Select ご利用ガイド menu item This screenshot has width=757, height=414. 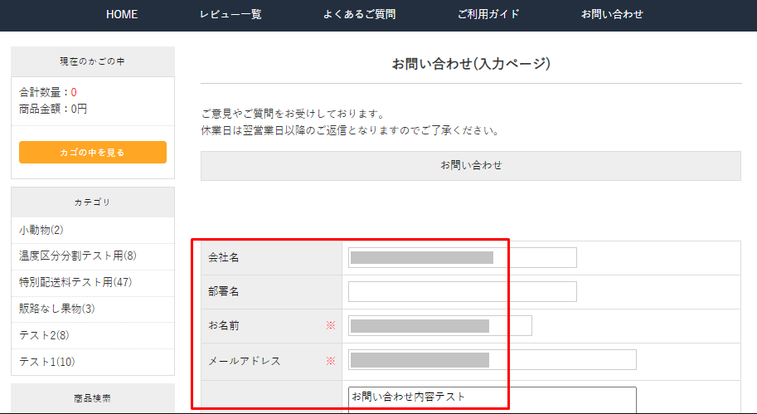[488, 14]
